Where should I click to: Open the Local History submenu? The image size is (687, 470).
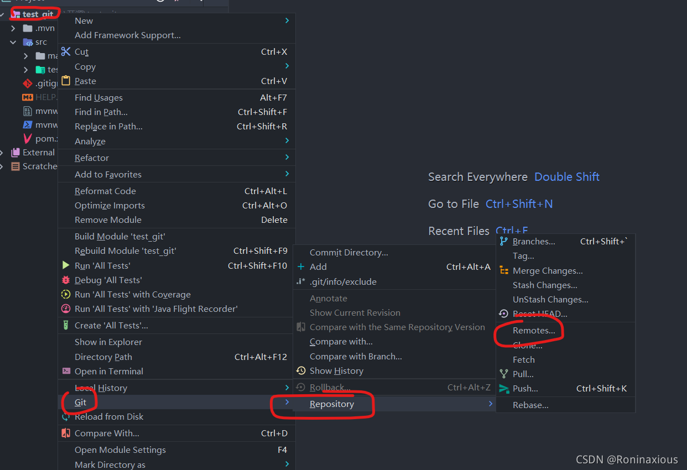click(x=176, y=388)
